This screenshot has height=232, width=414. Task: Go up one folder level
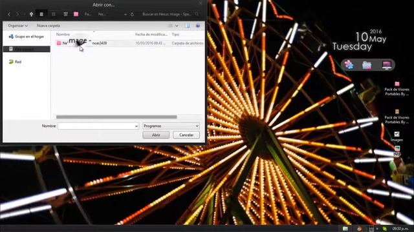pos(31,14)
